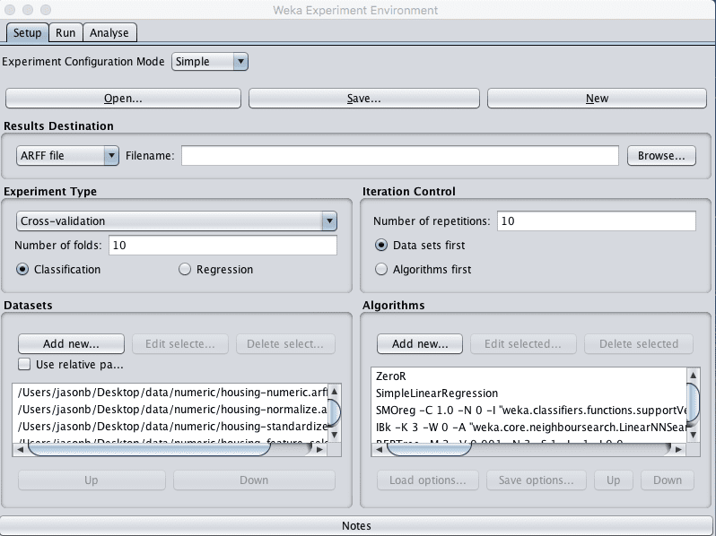Click datasets list scroll down arrow

[x=335, y=436]
